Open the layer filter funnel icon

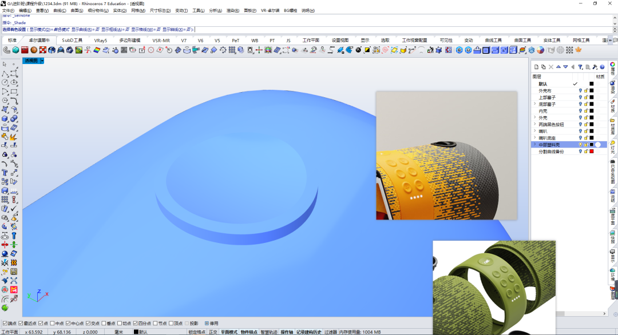(x=580, y=67)
